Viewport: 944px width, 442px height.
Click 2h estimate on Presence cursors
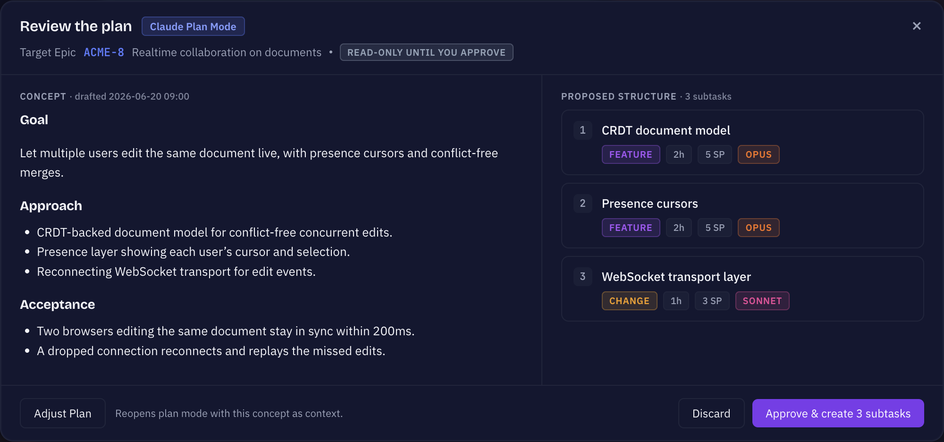coord(679,228)
